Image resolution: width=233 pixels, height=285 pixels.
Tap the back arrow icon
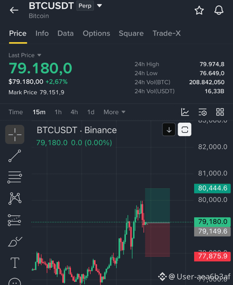click(x=14, y=10)
